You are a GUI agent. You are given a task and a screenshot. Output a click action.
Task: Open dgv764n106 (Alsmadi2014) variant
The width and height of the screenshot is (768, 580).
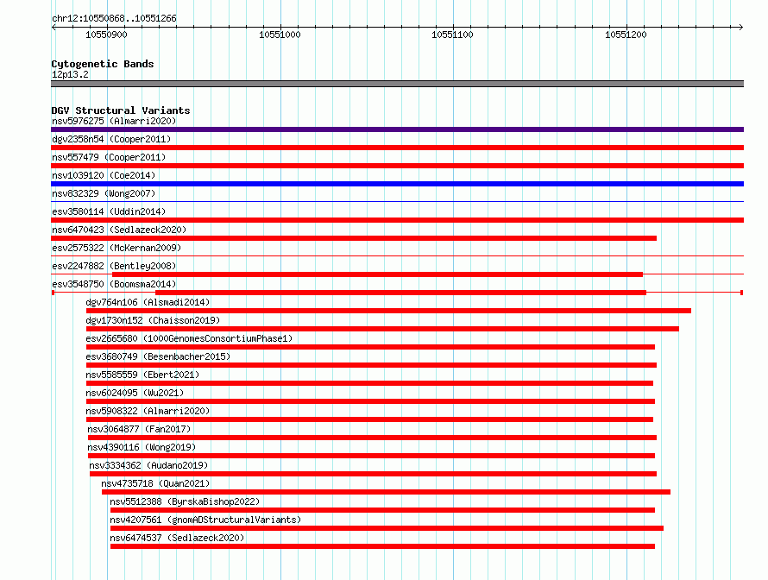(148, 302)
